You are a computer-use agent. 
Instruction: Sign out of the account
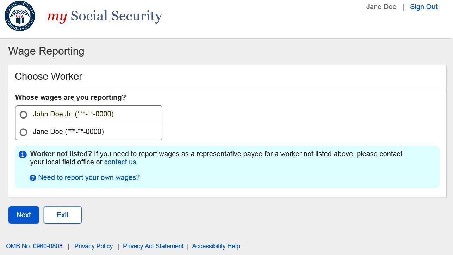pyautogui.click(x=423, y=7)
